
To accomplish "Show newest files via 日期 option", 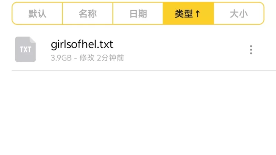I will (138, 13).
